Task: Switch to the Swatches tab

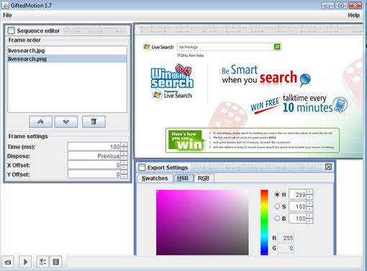Action: pyautogui.click(x=155, y=178)
